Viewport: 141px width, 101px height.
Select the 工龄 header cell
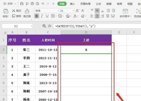[x=86, y=40]
